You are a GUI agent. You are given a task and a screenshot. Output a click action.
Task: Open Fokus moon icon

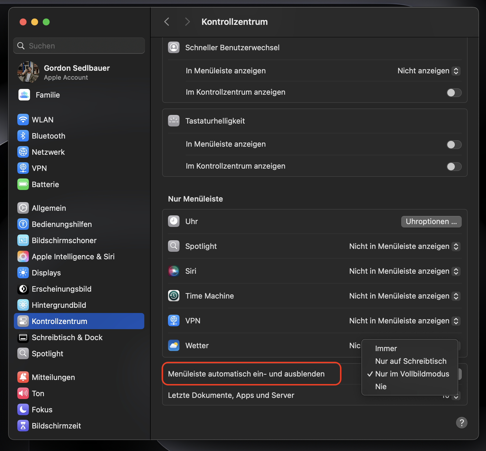tap(23, 409)
